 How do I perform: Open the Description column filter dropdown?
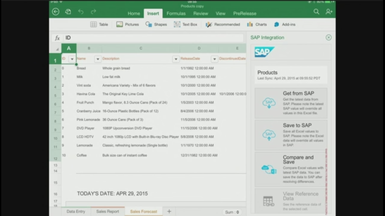tap(176, 59)
